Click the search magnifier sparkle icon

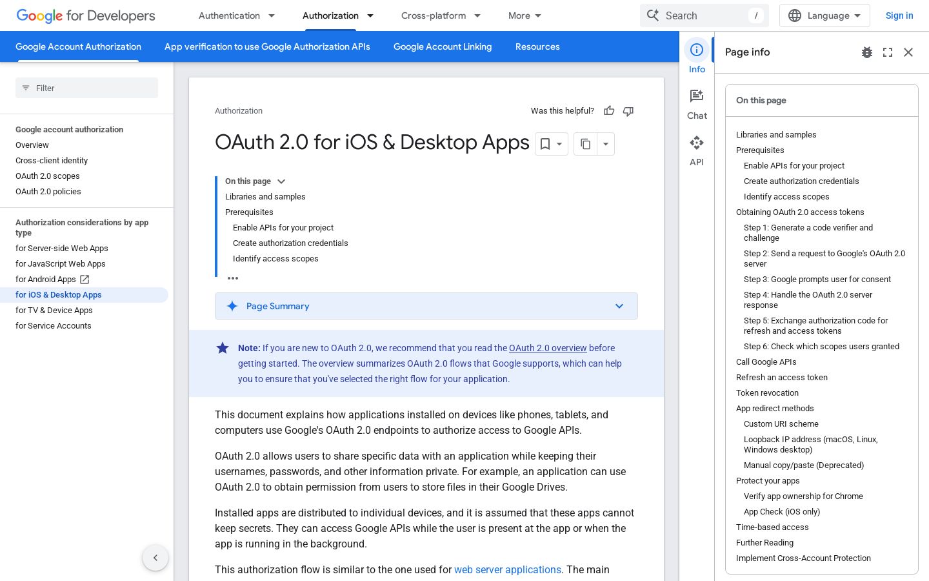tap(653, 15)
